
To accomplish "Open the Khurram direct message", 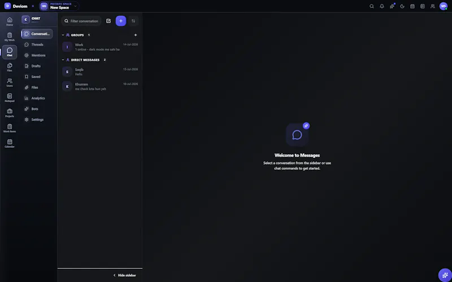I will [x=100, y=86].
